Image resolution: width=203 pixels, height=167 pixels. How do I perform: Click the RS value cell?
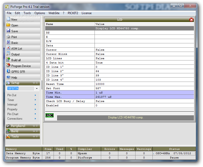tap(144, 33)
